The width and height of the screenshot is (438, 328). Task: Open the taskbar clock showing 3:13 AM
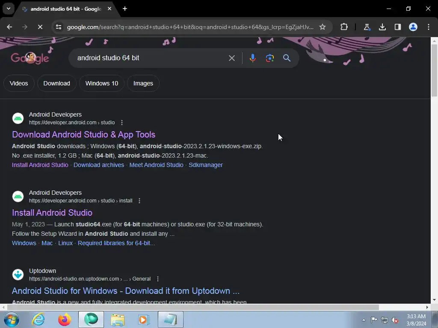[416, 320]
